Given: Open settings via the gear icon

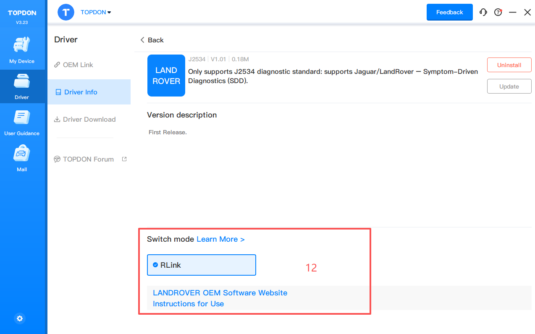Looking at the screenshot, I should click(20, 318).
